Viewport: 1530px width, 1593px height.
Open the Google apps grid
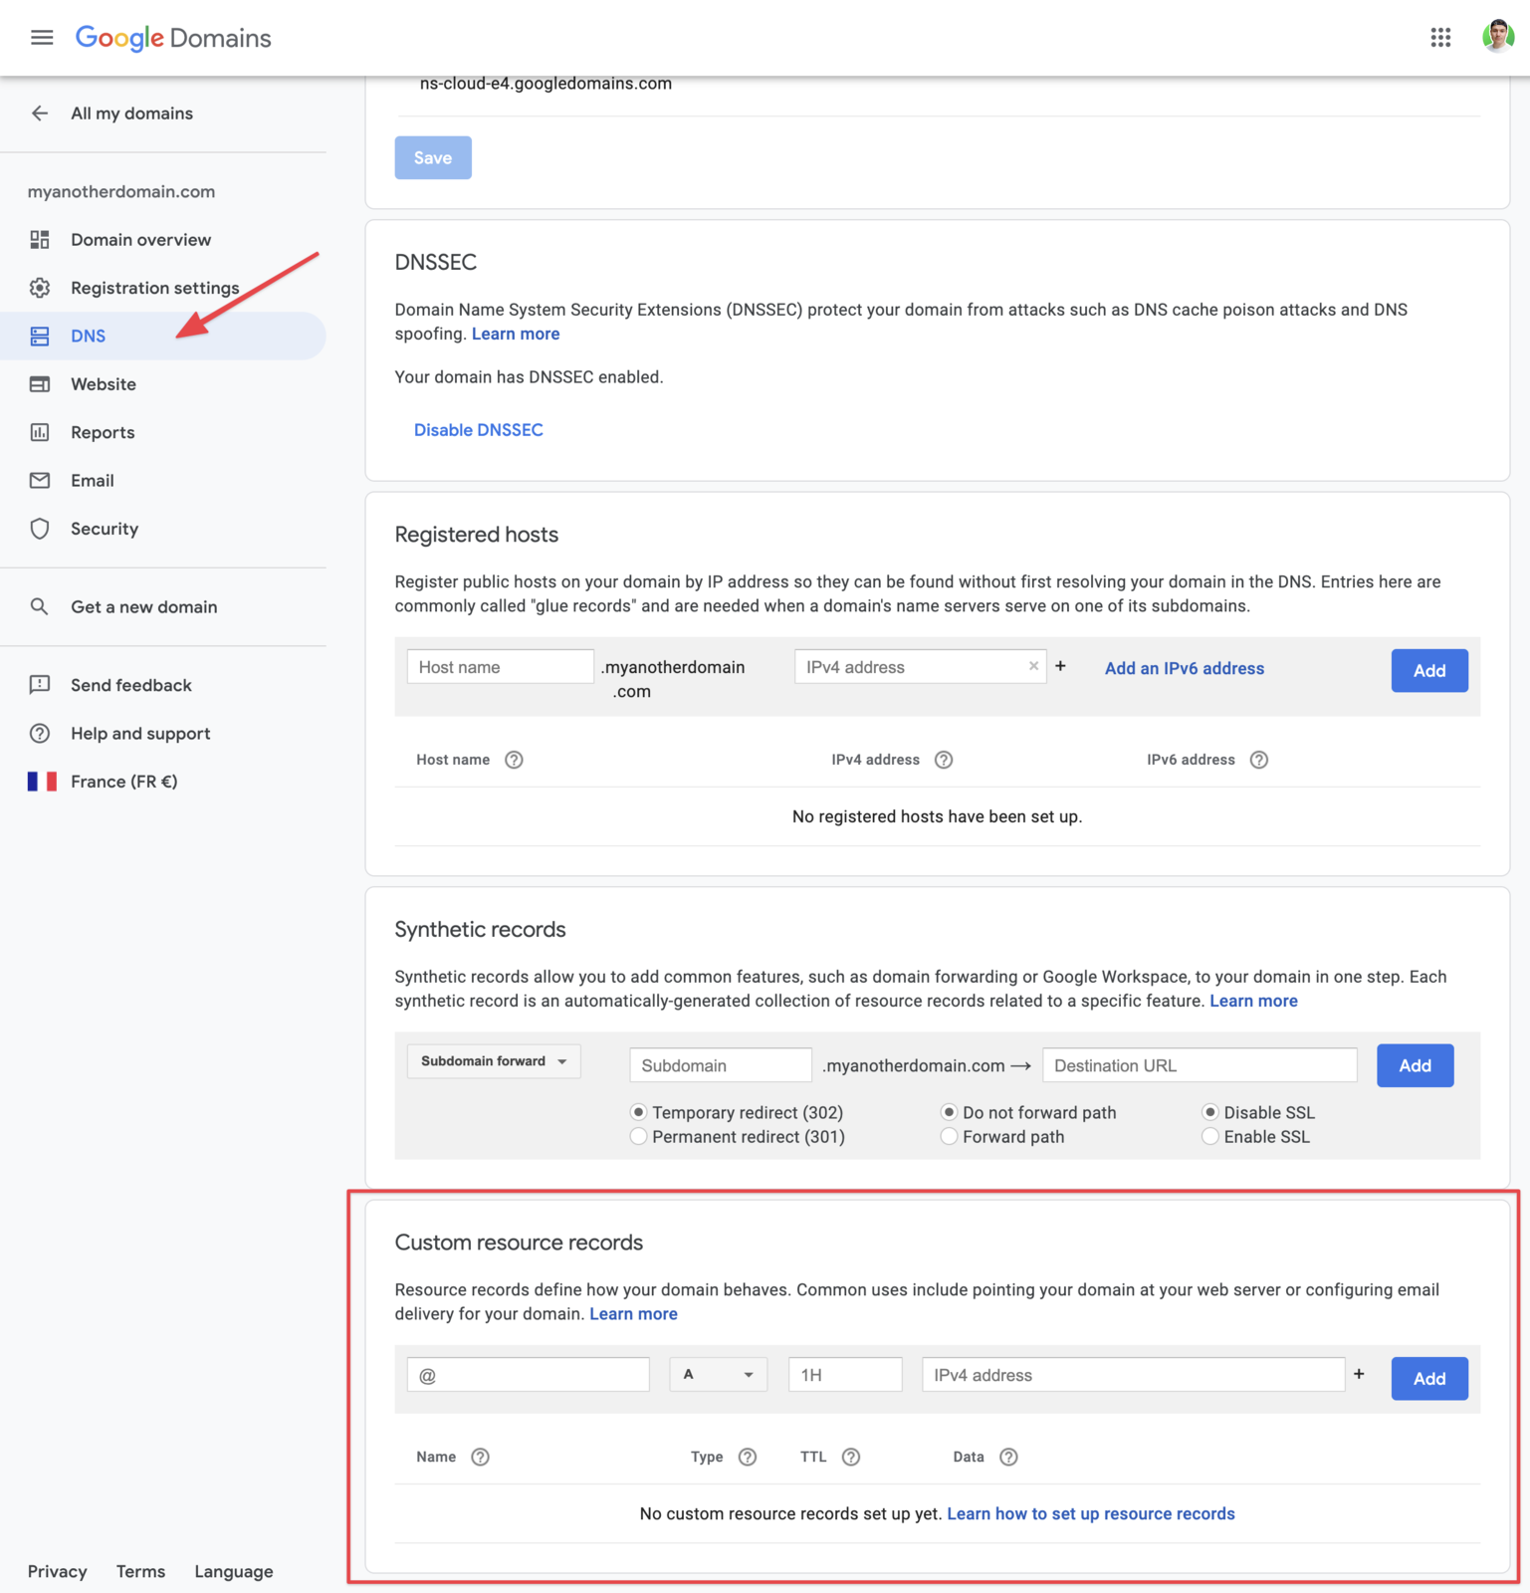tap(1440, 38)
